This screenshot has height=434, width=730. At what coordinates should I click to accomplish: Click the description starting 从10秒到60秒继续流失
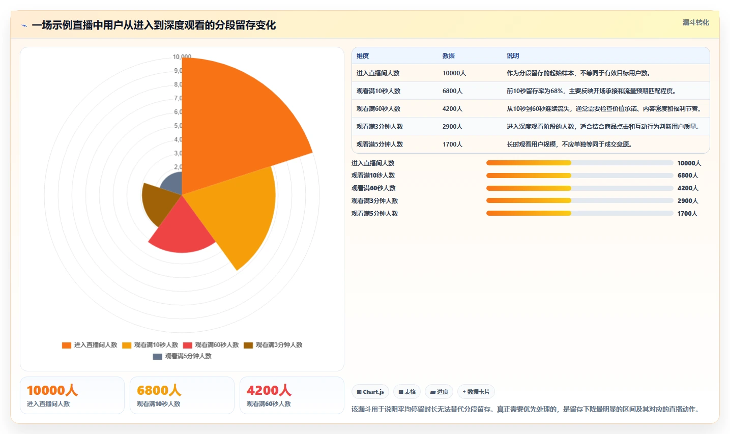click(x=604, y=109)
